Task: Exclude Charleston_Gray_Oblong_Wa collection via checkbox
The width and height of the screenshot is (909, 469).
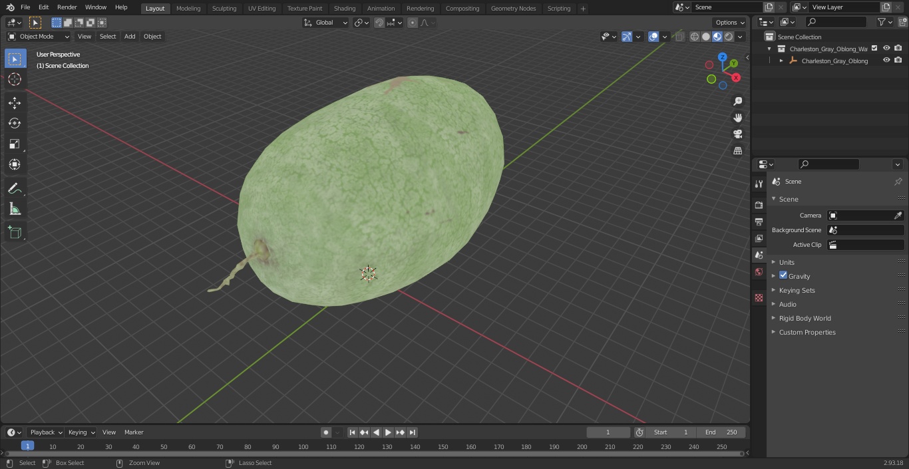Action: click(x=874, y=49)
